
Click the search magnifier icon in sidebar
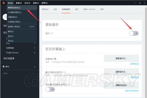pos(6,17)
